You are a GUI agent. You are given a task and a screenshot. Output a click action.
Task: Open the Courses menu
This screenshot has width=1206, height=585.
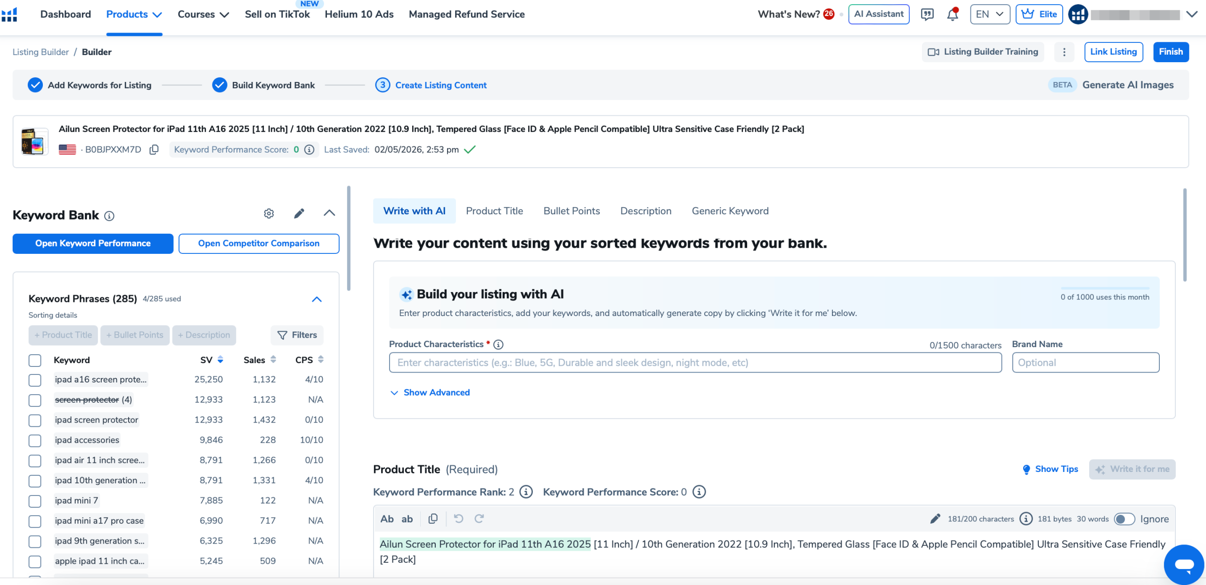click(x=203, y=15)
